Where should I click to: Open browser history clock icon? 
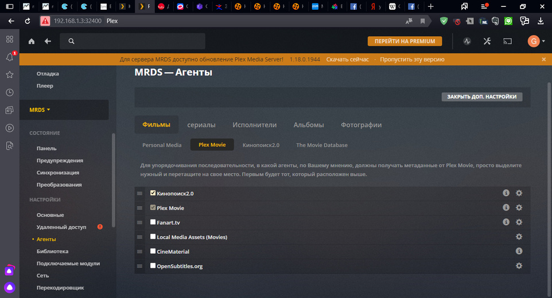tap(10, 92)
